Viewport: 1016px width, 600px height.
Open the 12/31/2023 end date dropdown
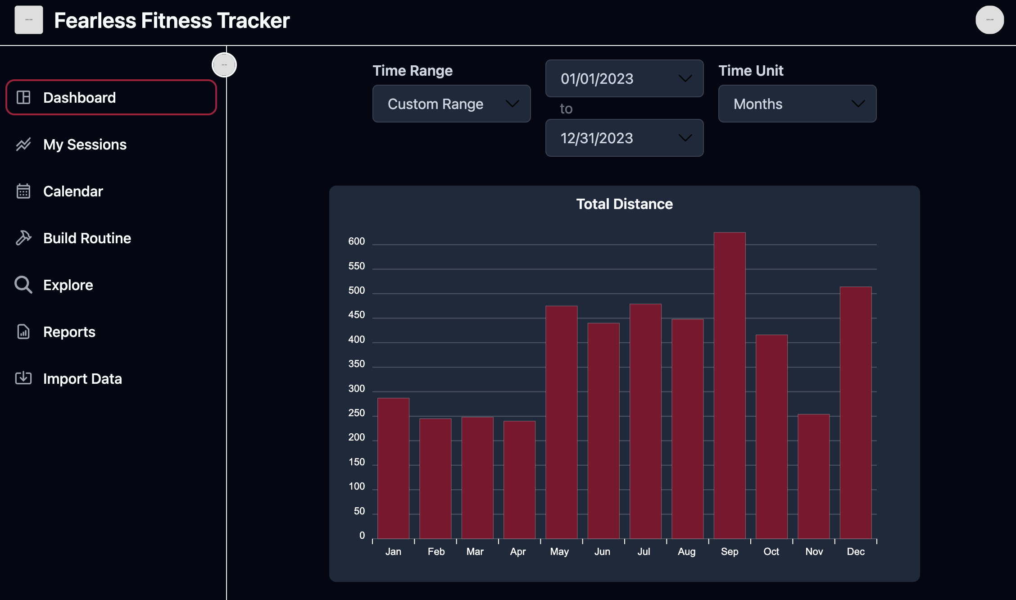624,138
